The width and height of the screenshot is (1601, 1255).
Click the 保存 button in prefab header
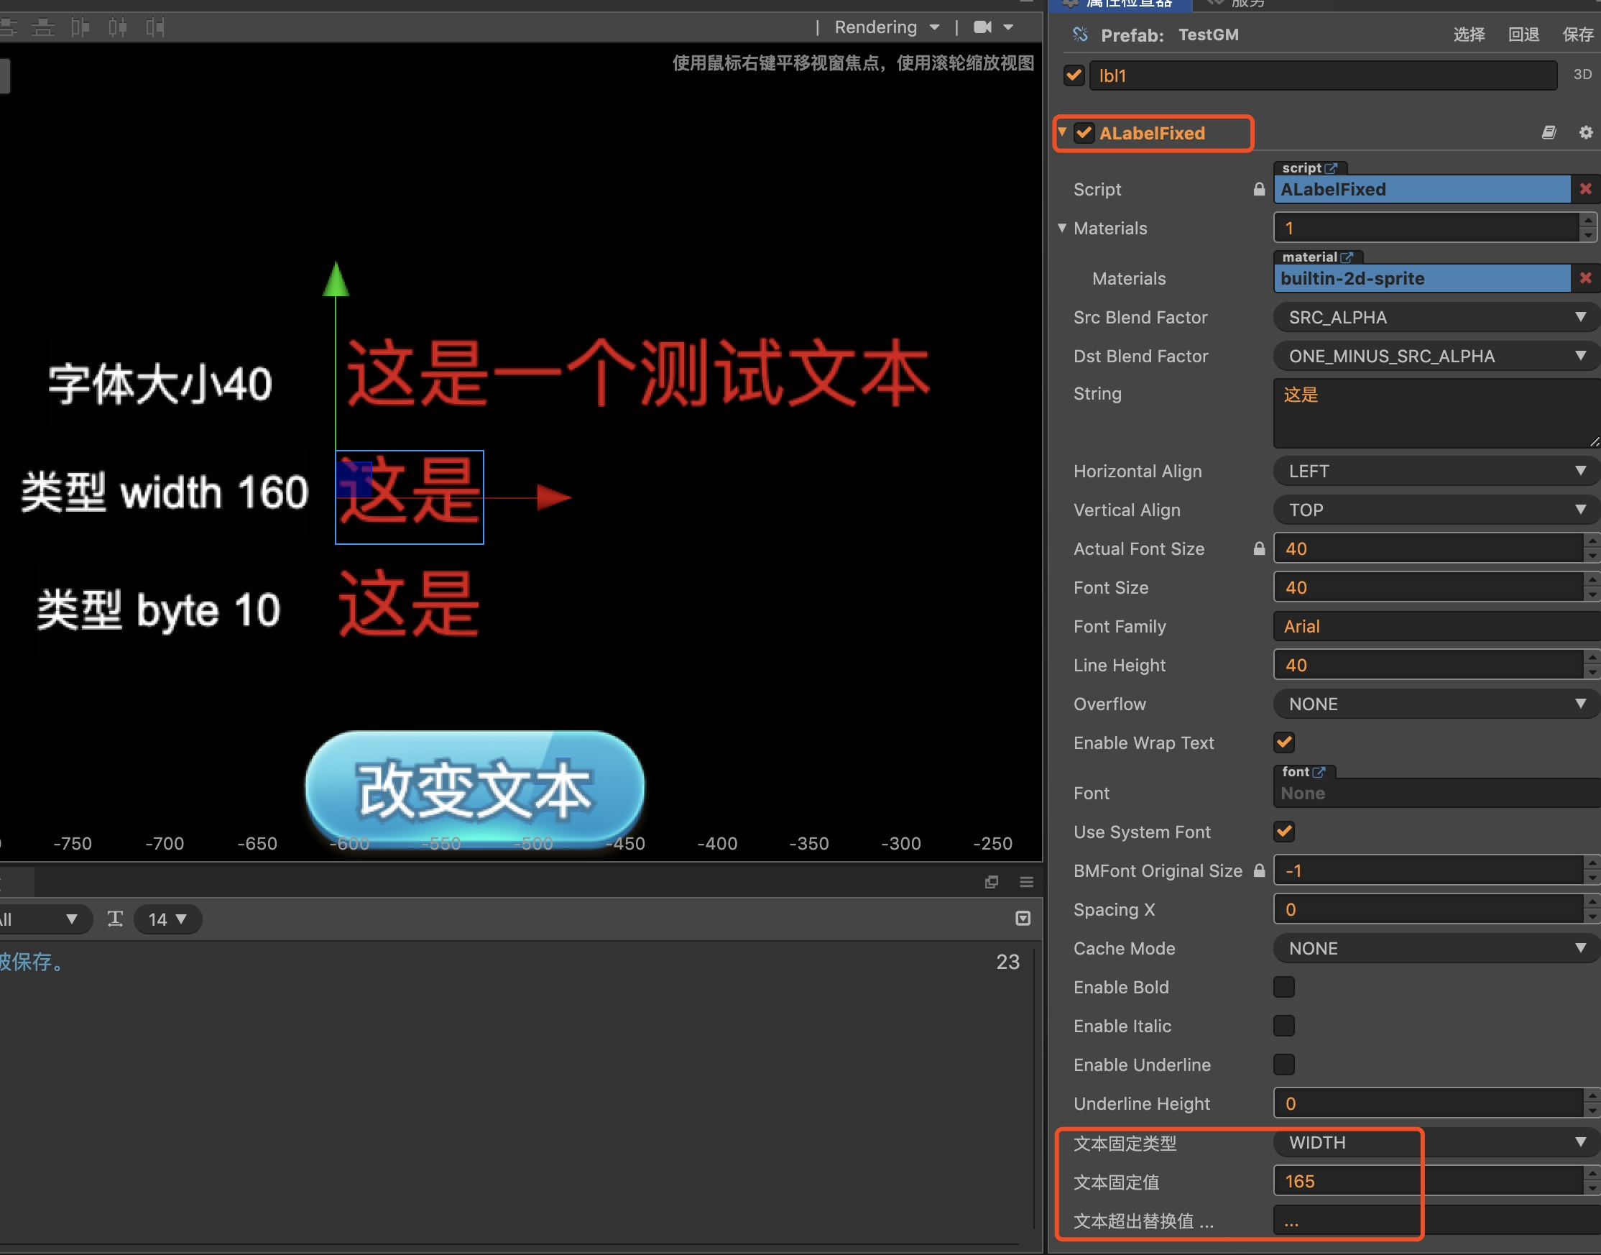1577,35
